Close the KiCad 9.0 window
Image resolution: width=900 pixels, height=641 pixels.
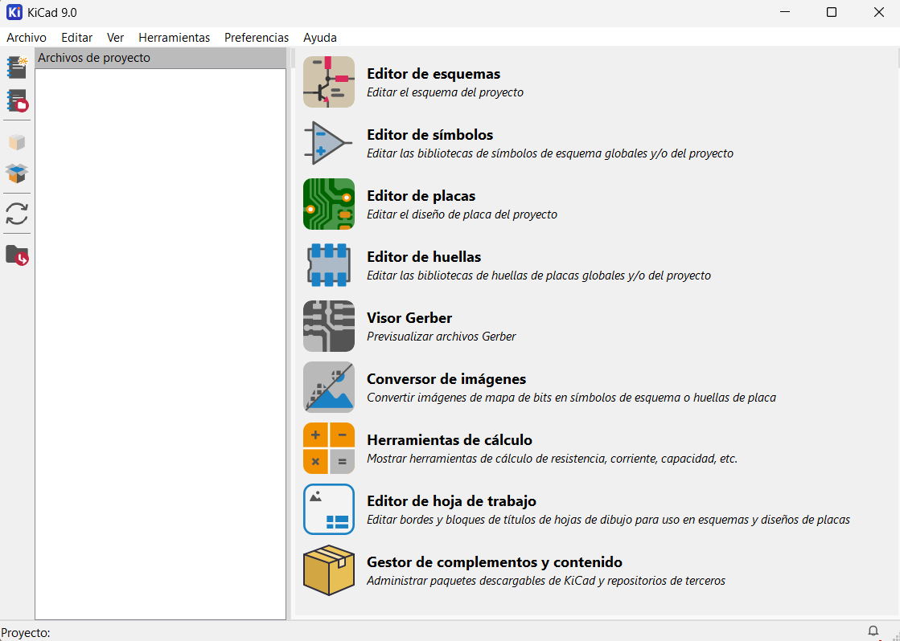878,12
